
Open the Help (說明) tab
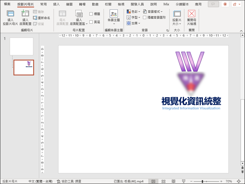click(153, 4)
